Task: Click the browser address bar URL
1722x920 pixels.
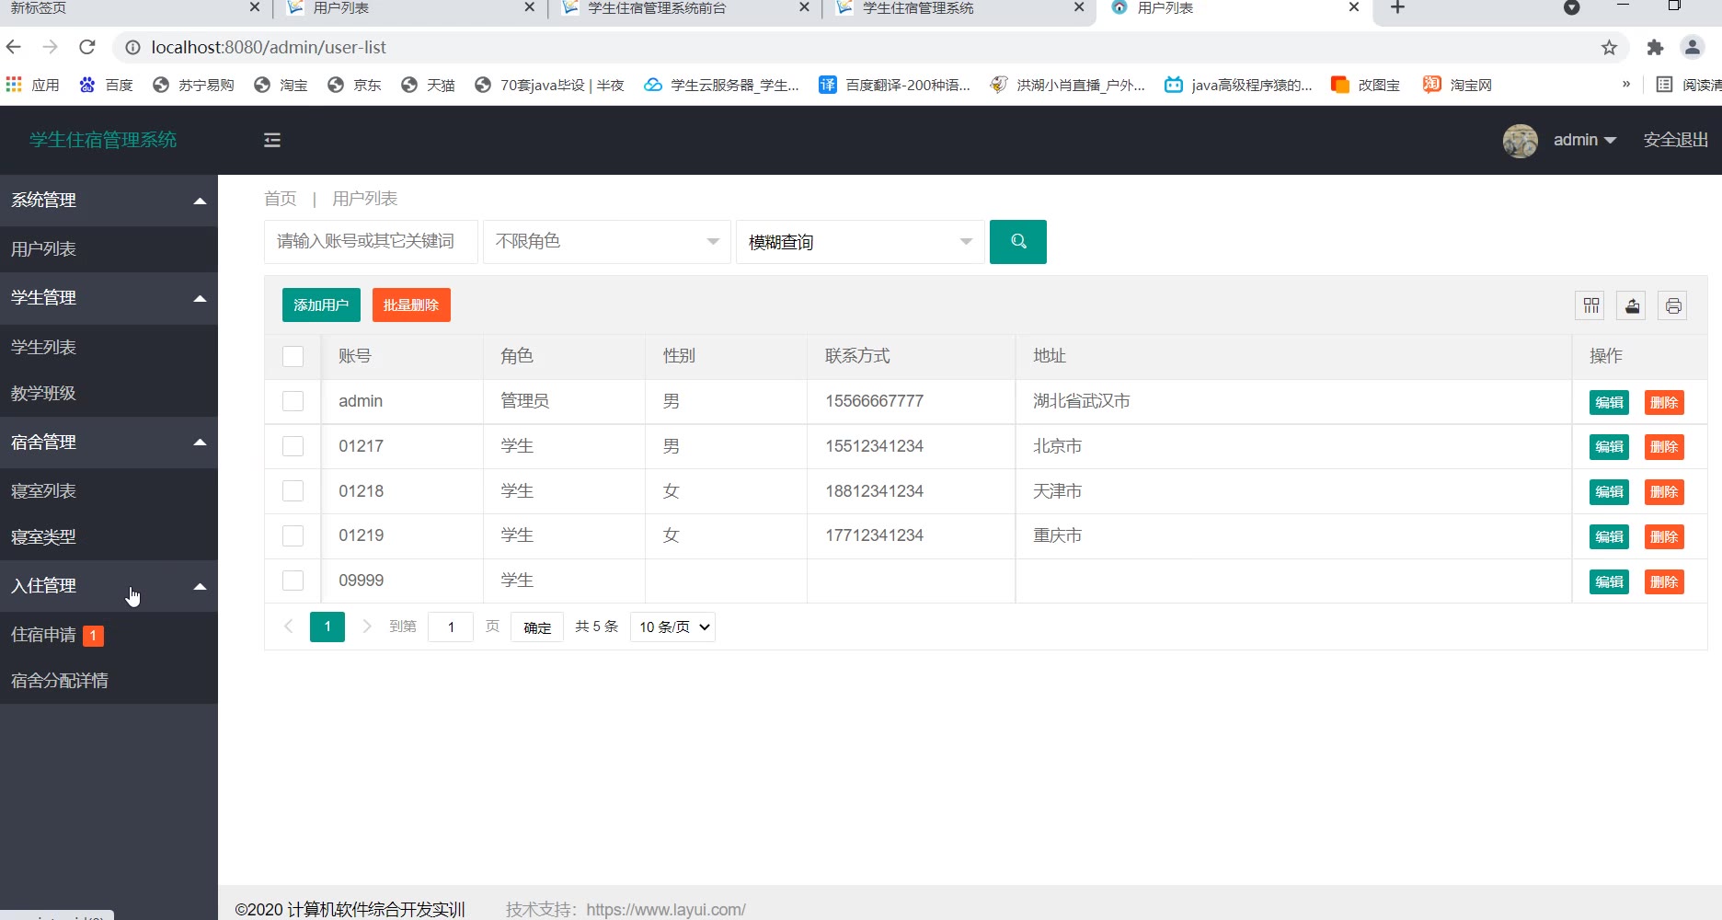Action: point(269,47)
